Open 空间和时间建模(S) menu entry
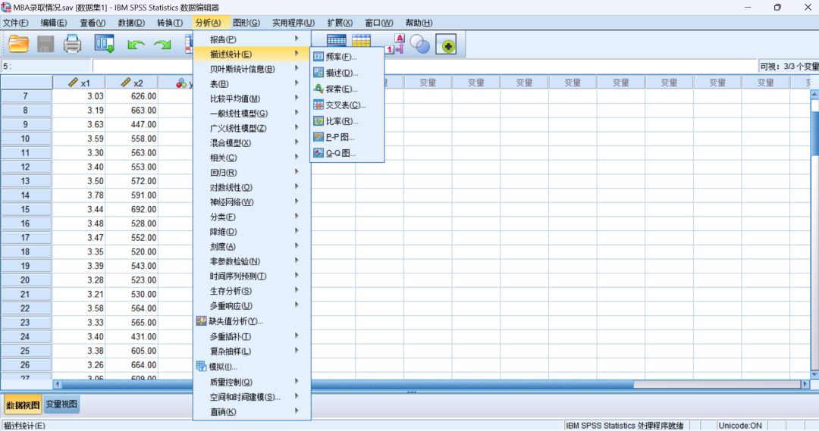Viewport: 819px width, 431px height. 252,397
